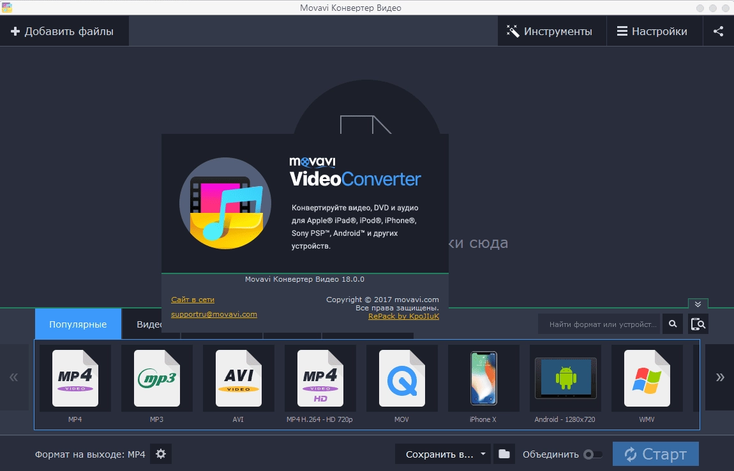Choose the WMV Windows format icon

pos(647,378)
